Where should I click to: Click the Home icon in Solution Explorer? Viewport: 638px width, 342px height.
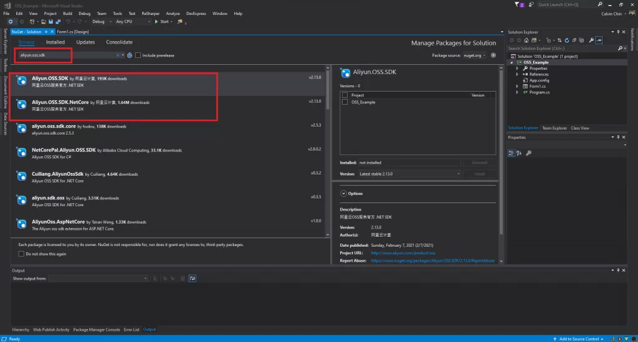[x=526, y=40]
